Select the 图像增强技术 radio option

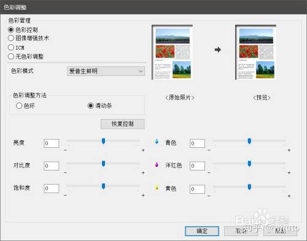click(x=11, y=38)
